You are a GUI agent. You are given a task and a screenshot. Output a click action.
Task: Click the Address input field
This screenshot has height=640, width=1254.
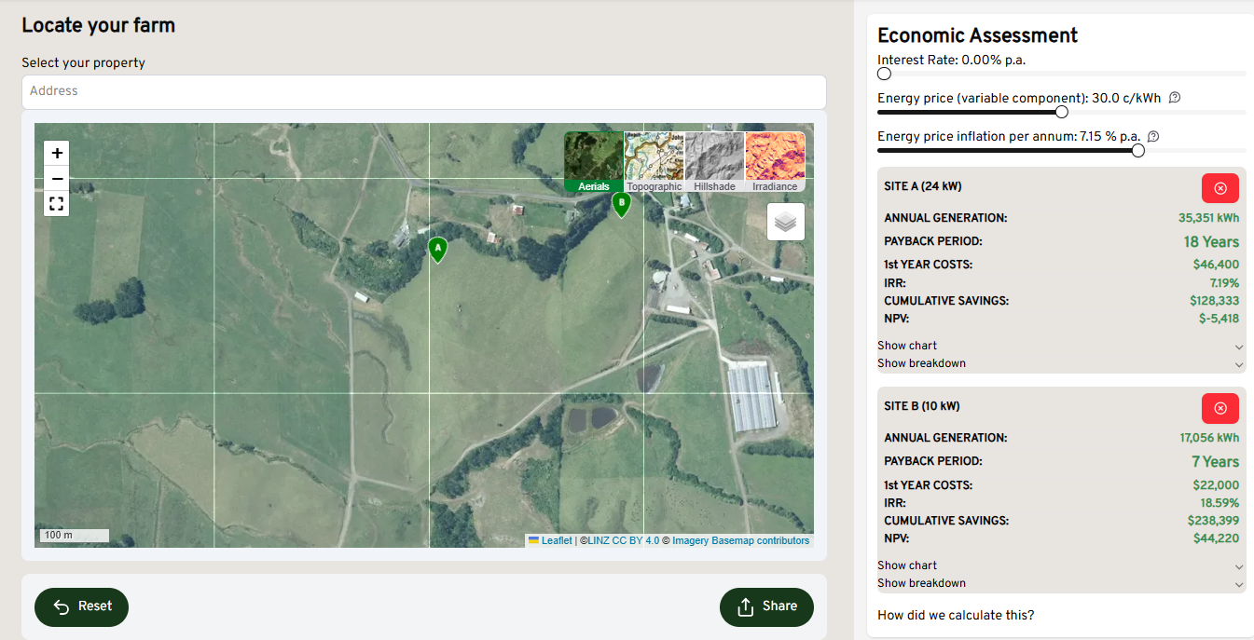(x=423, y=91)
